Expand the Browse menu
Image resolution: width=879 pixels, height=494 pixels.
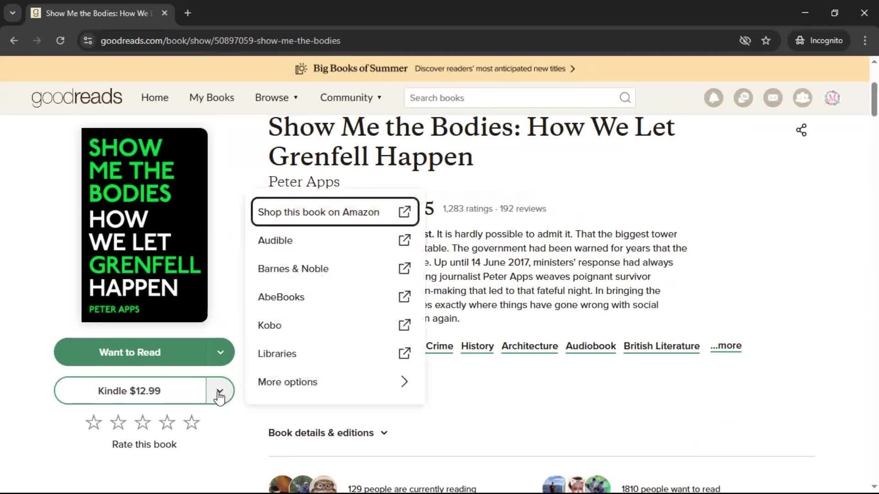[277, 98]
